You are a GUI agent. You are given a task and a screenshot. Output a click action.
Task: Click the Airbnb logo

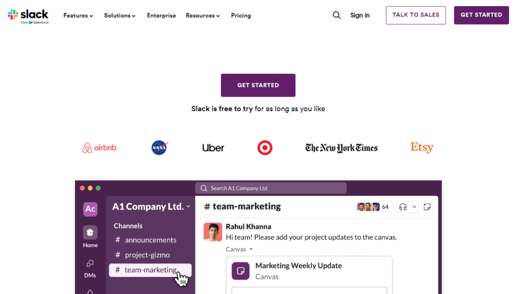click(99, 148)
